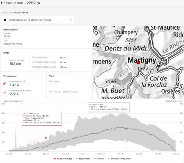Viewport: 184px width, 163px height.
Task: Click the 7-day fresh snow value '130 cm'
Action: [x=63, y=67]
